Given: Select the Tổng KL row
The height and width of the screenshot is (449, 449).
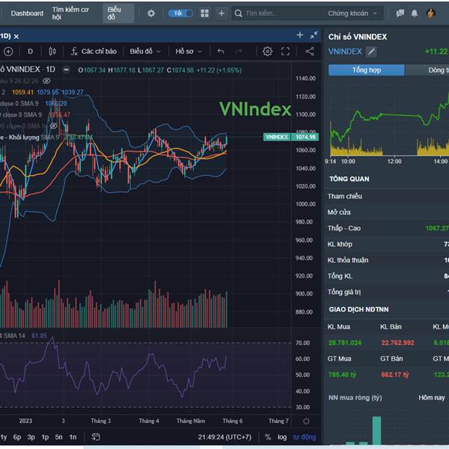Looking at the screenshot, I should point(387,276).
